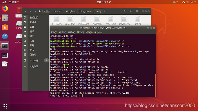Open the 终端(T) terminal menu
Viewport: 198px width, 111px height.
[x=89, y=32]
